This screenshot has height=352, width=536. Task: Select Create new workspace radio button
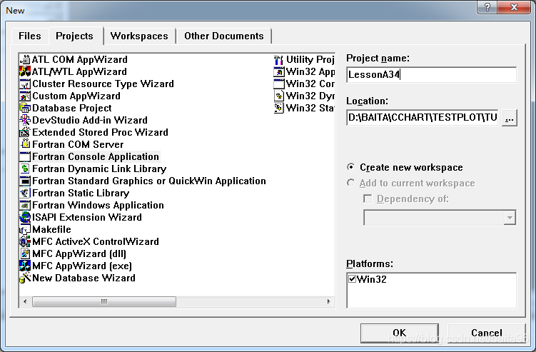[x=350, y=167]
